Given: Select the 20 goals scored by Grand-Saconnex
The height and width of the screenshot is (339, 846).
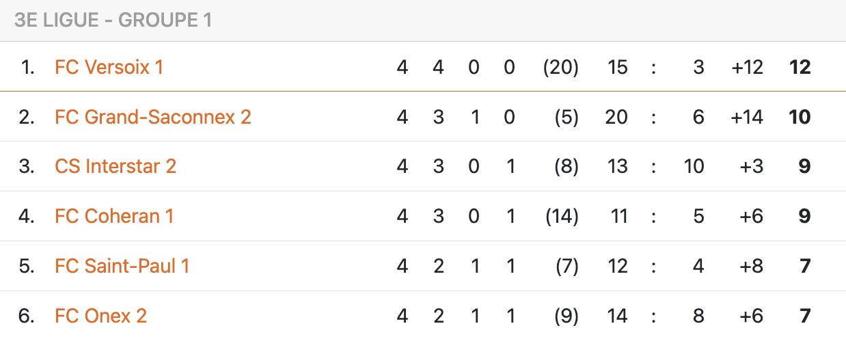Looking at the screenshot, I should click(x=616, y=117).
